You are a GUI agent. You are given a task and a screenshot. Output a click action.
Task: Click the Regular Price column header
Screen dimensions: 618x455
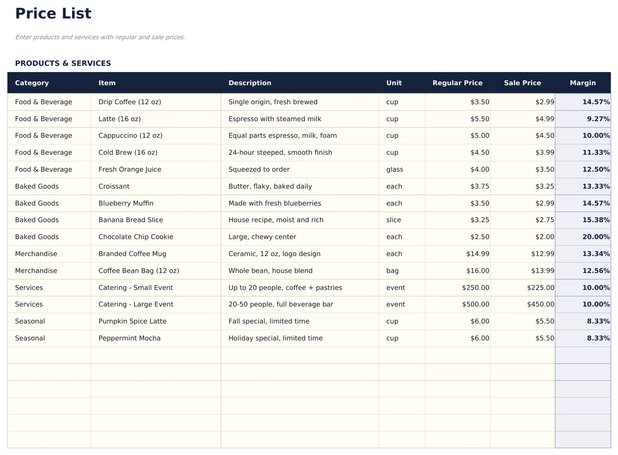(x=457, y=83)
